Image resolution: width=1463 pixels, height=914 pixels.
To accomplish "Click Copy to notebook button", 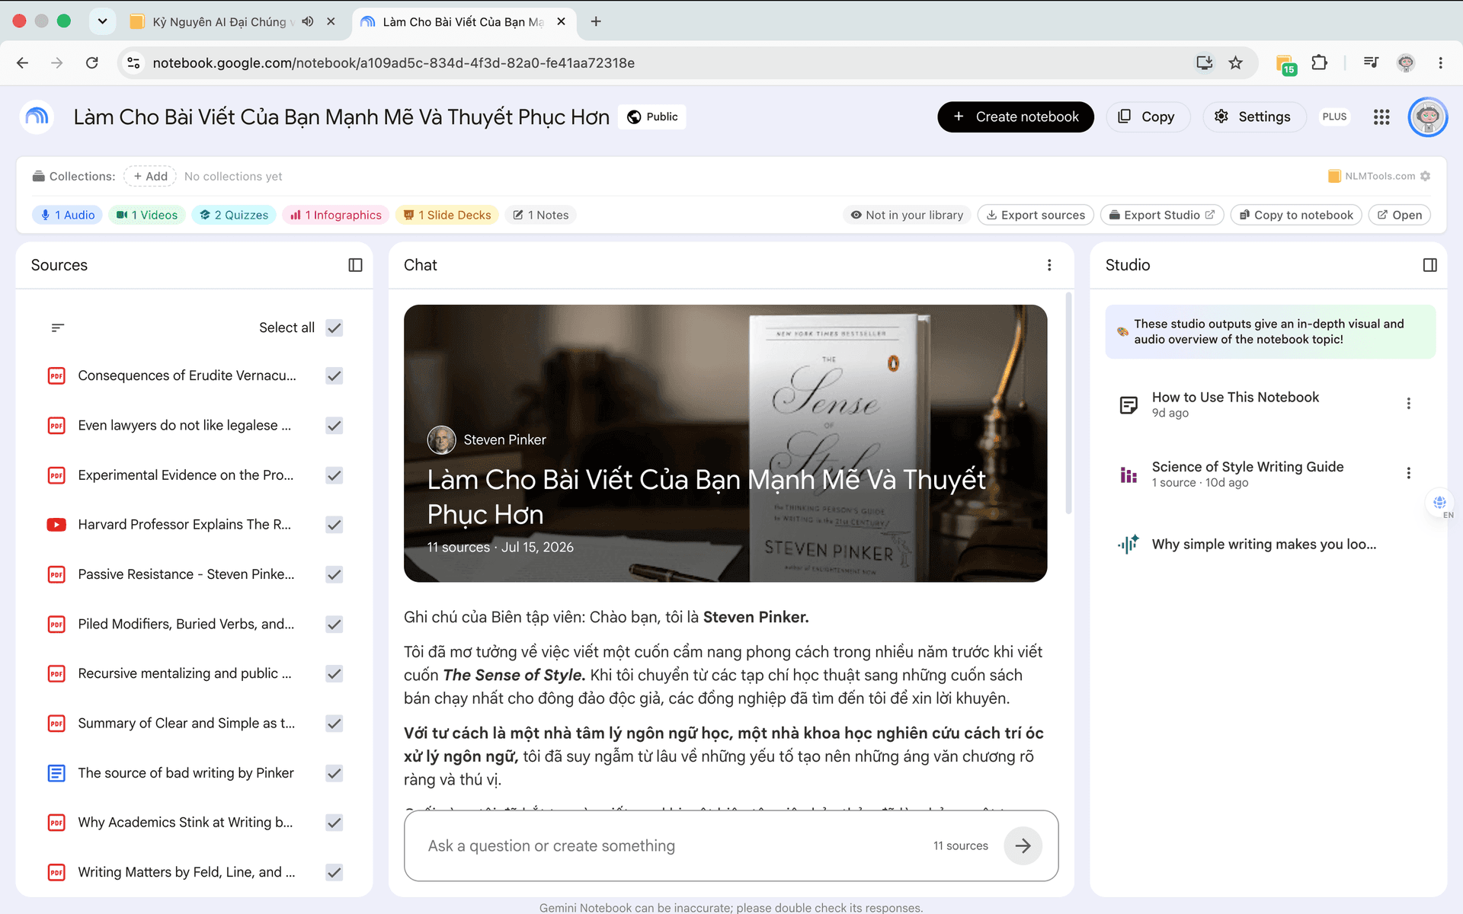I will [1296, 215].
